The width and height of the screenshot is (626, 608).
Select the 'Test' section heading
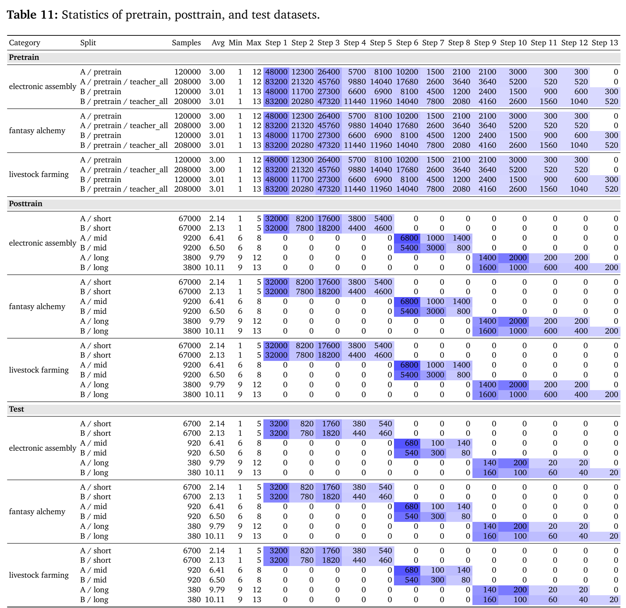(x=16, y=409)
